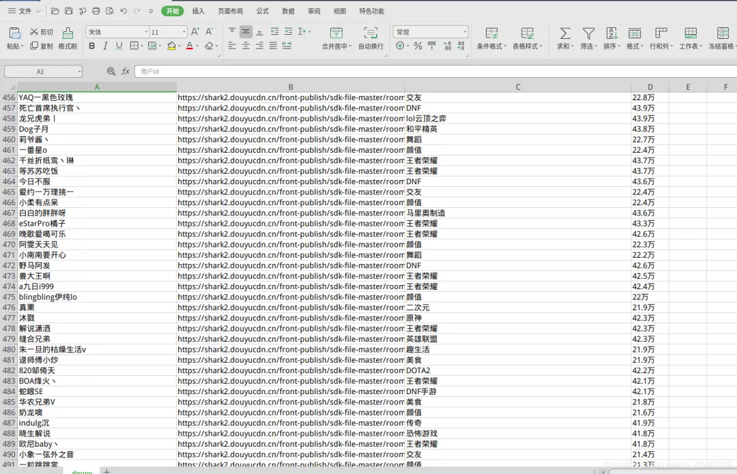
Task: Toggle bold formatting with B
Action: (91, 46)
